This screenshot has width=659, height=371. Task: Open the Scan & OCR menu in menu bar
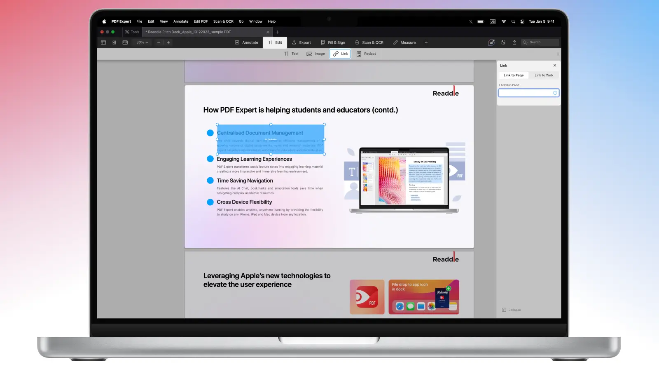point(223,21)
